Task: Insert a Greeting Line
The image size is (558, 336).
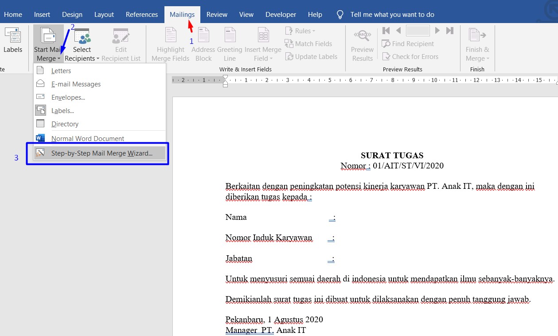Action: tap(230, 43)
